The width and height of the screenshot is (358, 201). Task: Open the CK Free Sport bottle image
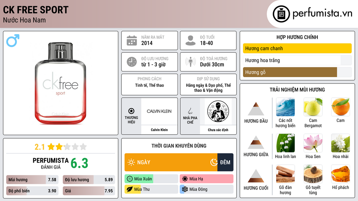(x=60, y=83)
